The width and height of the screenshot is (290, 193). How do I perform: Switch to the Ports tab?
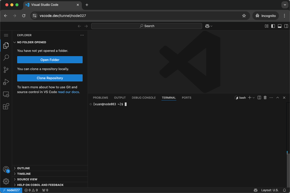(x=186, y=98)
